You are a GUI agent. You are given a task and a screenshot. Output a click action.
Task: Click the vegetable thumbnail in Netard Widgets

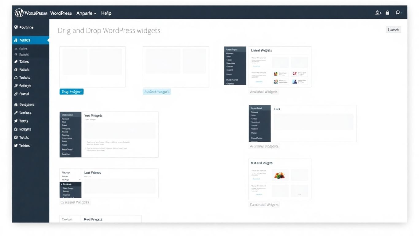(x=280, y=175)
